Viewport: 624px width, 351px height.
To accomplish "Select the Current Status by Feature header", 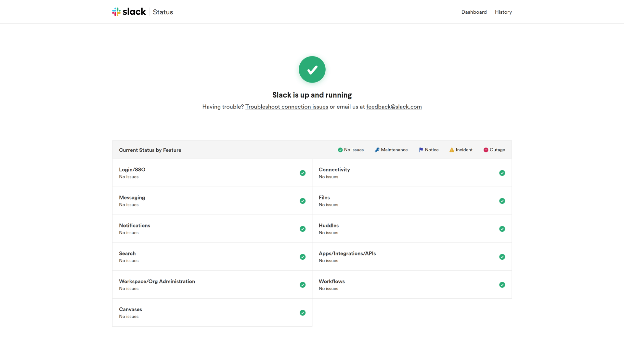I will [x=150, y=150].
